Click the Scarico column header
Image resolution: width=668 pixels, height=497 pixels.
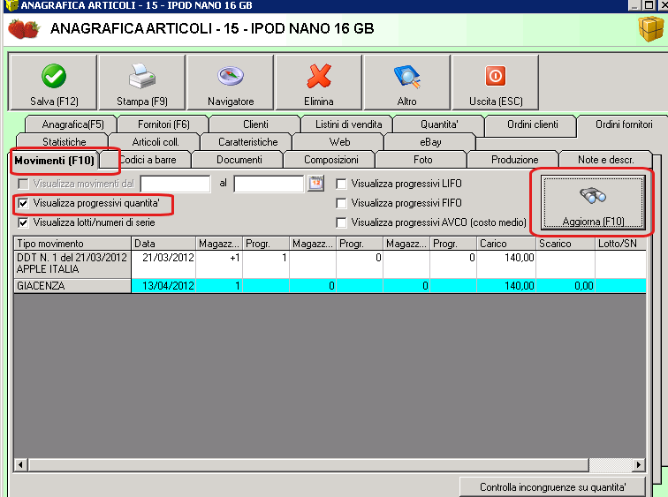pos(565,244)
